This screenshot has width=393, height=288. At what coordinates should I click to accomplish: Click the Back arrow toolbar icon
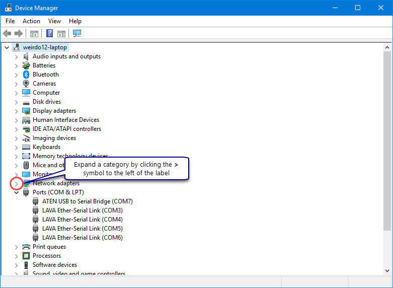(x=7, y=34)
